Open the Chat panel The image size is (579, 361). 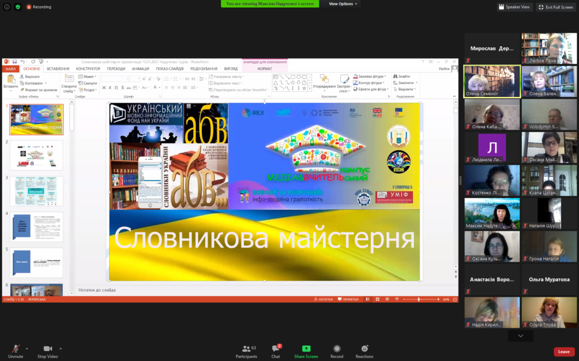point(275,349)
